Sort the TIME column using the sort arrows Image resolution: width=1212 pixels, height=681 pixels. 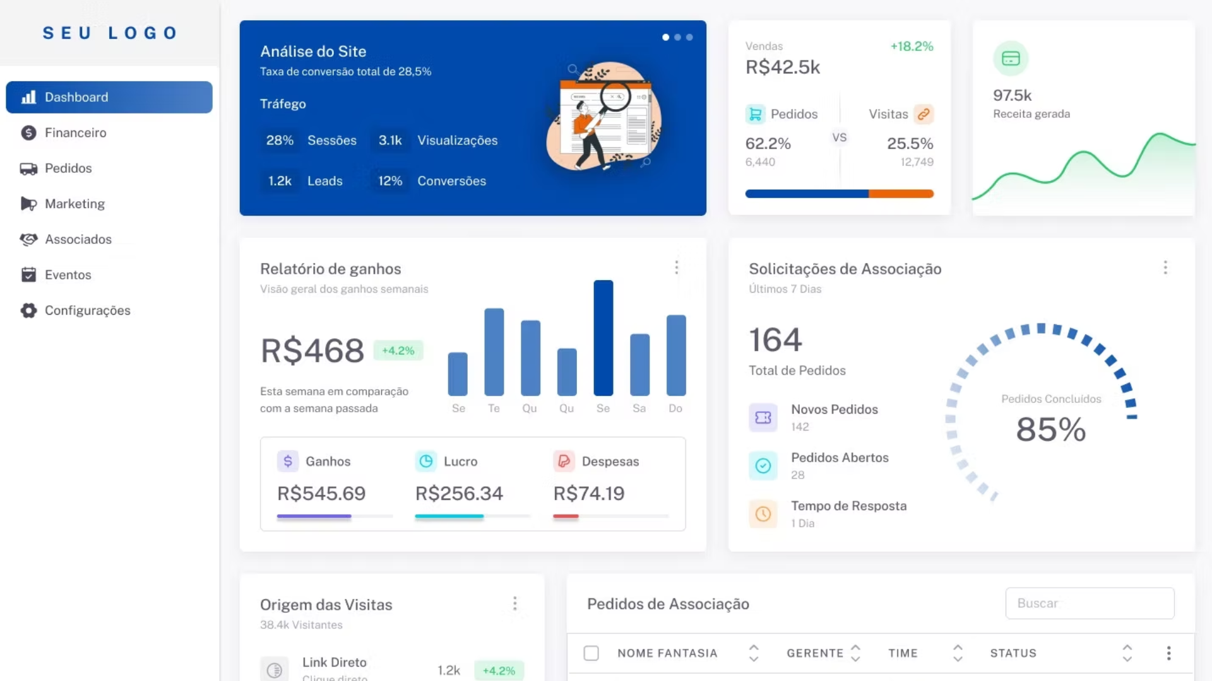pyautogui.click(x=957, y=653)
